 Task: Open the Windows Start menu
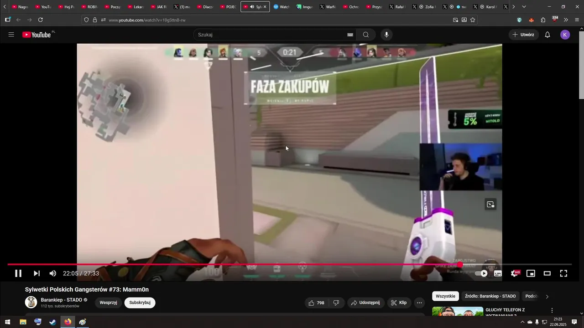tap(7, 322)
